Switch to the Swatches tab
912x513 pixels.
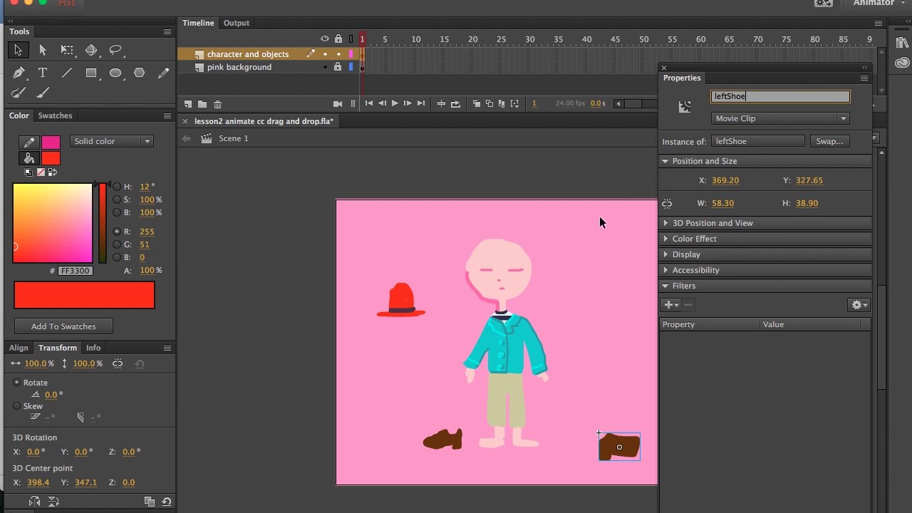pos(55,115)
